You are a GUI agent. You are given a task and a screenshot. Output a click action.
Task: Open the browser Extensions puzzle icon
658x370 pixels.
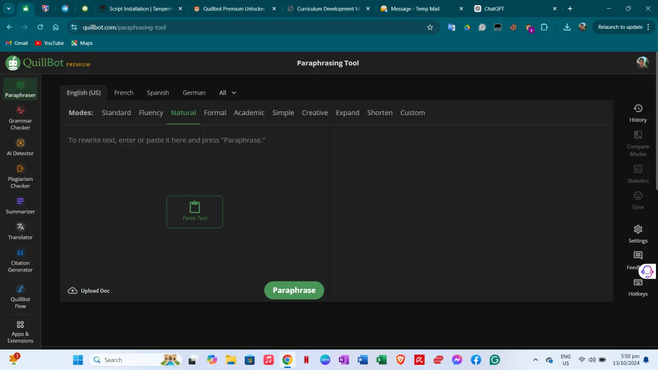544,27
